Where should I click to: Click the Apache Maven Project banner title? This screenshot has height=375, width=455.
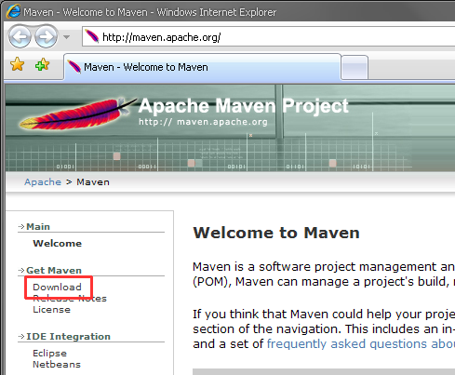[244, 106]
